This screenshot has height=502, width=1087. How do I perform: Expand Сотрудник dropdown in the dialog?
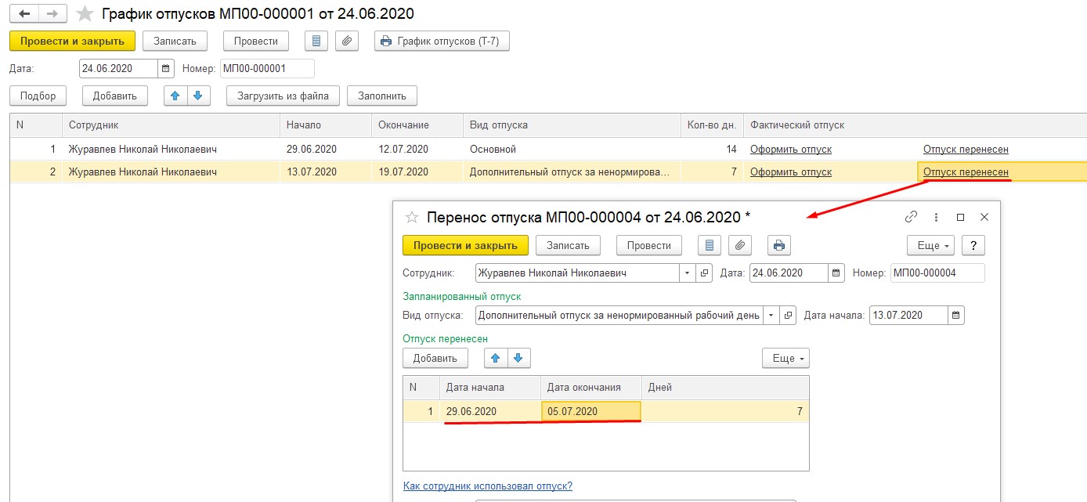coord(687,273)
